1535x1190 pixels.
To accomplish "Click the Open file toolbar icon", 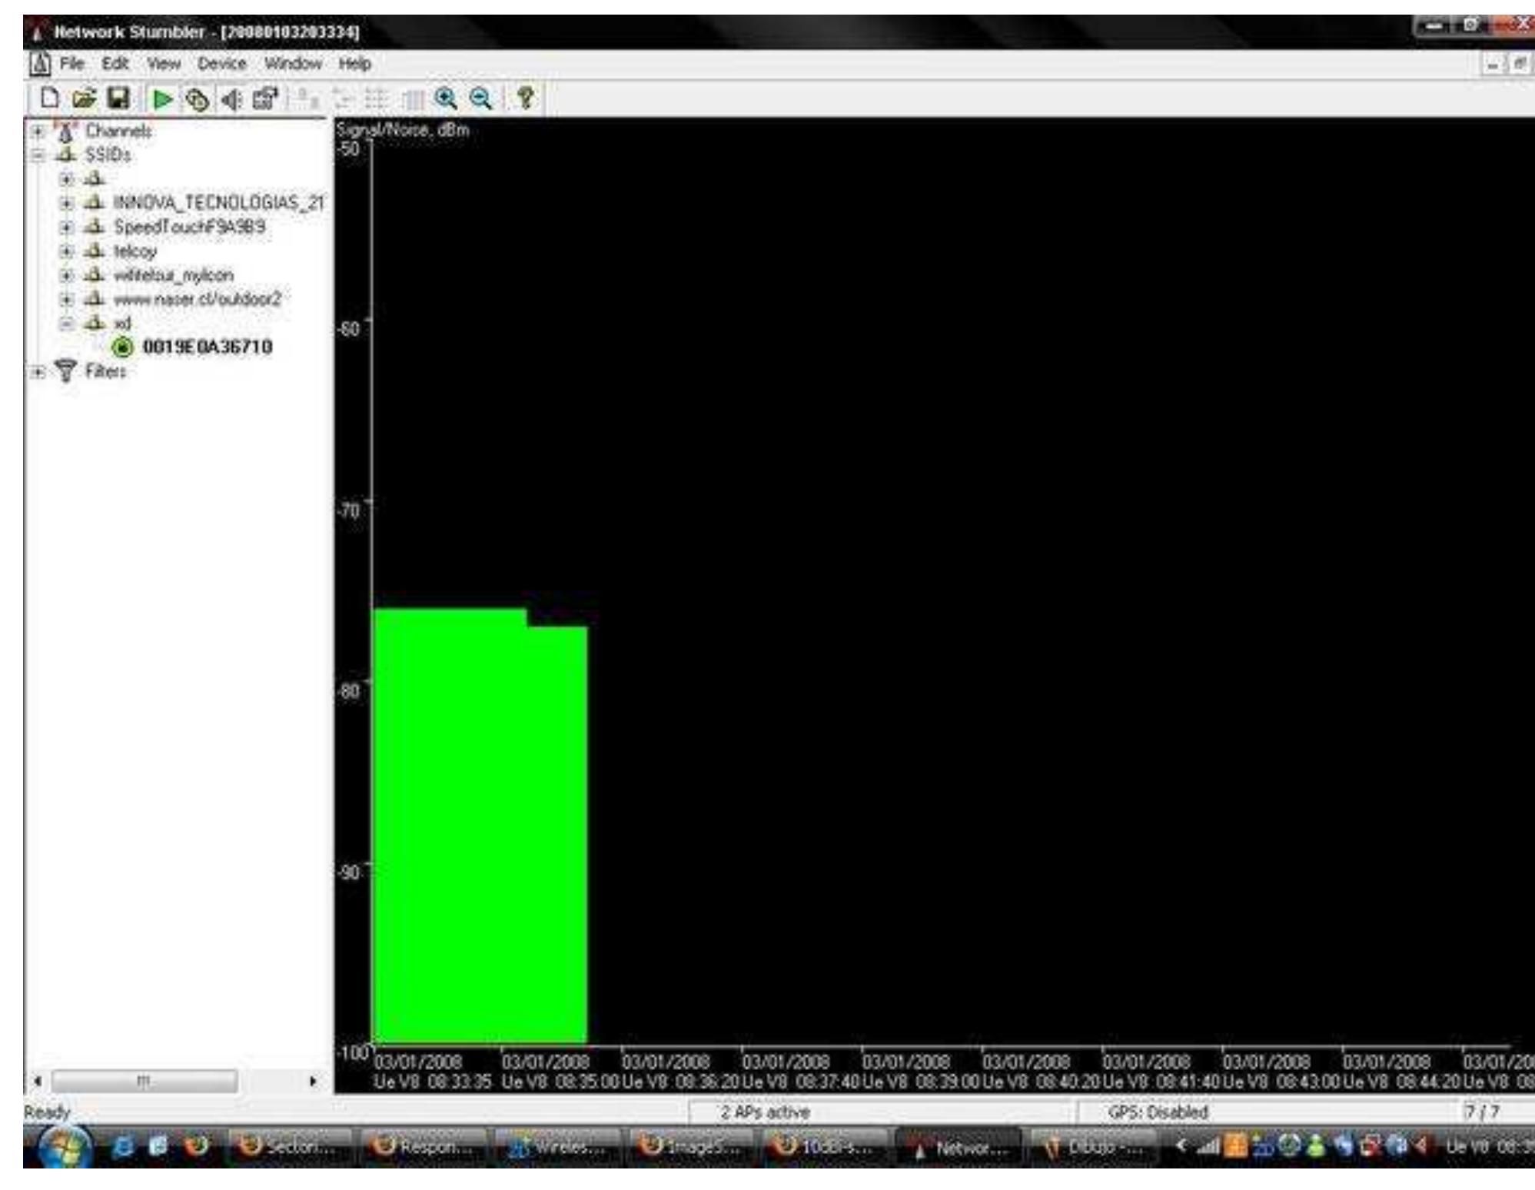I will point(84,98).
